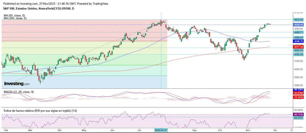The image size is (306, 133).
Task: Click the 4612.20 Fibonacci level label
Action: coord(298,20)
